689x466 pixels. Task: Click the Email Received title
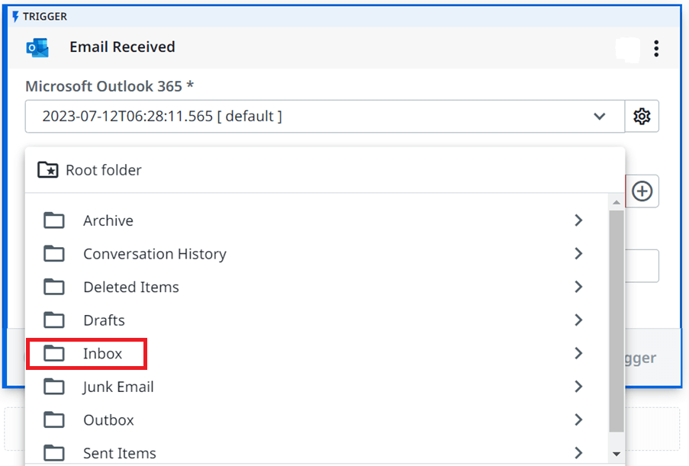[122, 47]
